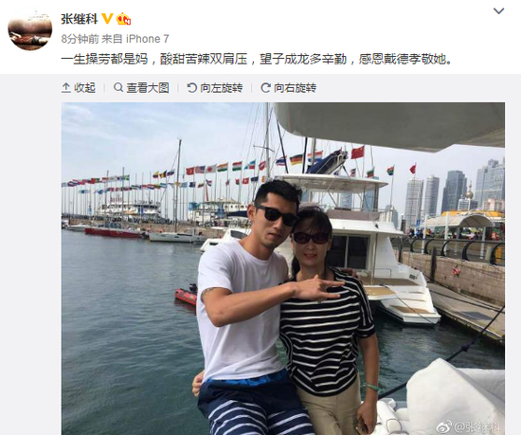Click the iPhone 7 source link
521x435 pixels.
(x=147, y=39)
